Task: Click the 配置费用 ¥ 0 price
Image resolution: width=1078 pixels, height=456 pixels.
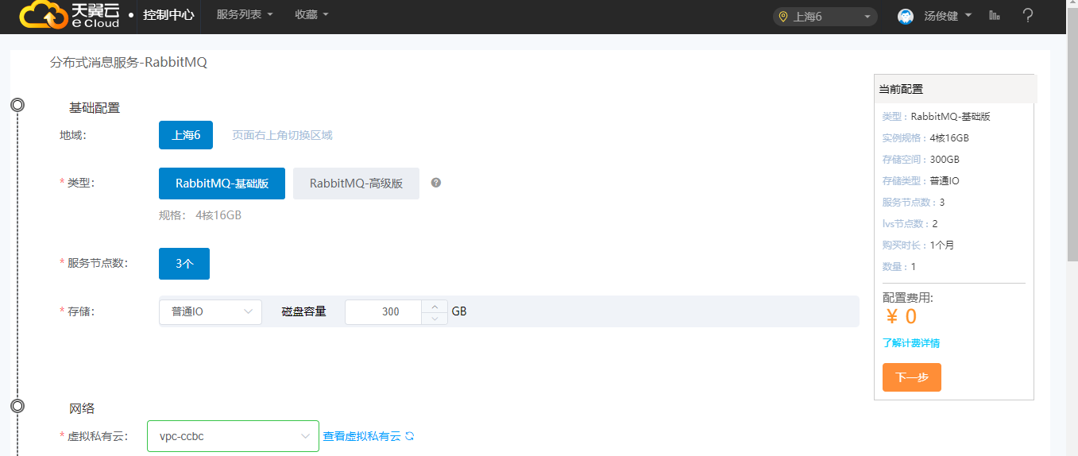Action: 901,317
